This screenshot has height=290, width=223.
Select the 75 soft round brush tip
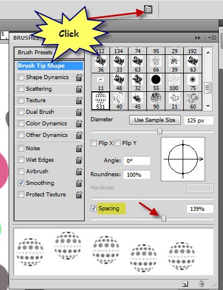click(x=192, y=83)
